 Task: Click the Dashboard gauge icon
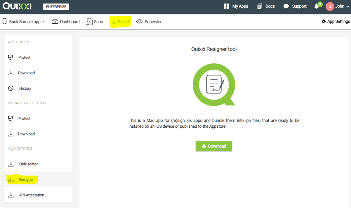[55, 22]
